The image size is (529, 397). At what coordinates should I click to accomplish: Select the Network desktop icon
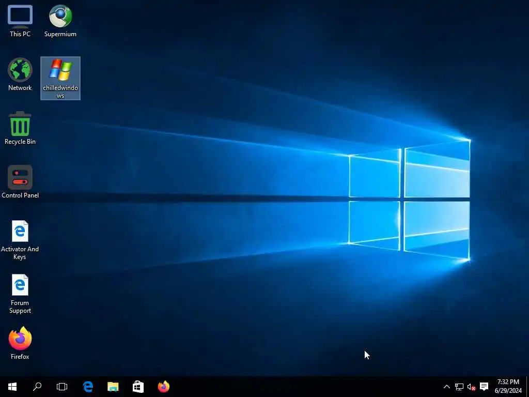pos(20,74)
